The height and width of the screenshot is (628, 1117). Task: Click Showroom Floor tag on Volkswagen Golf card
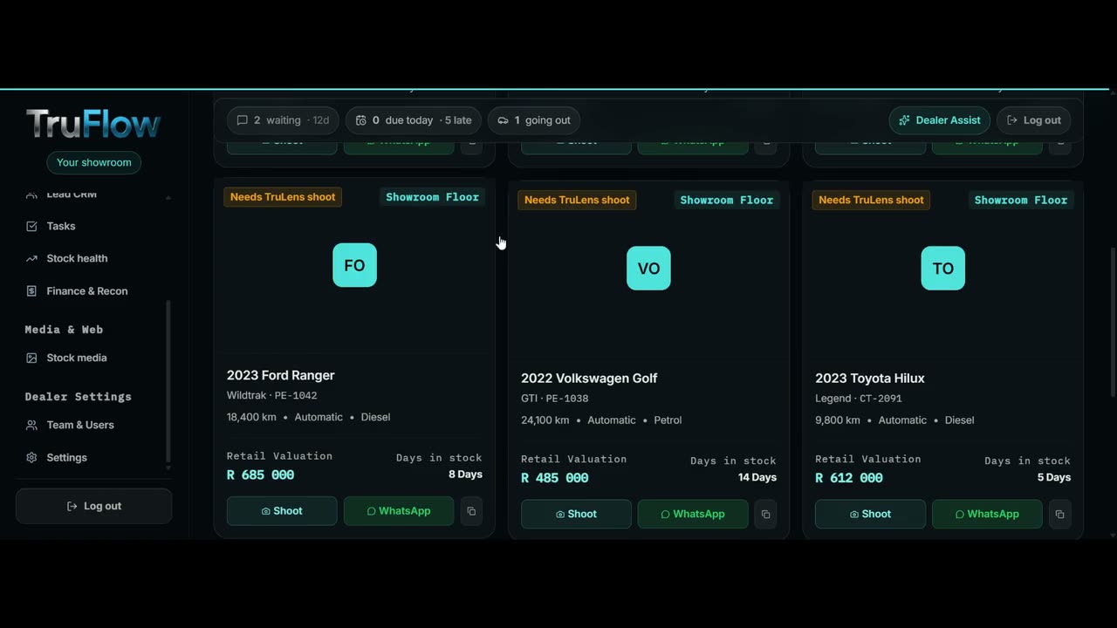(x=727, y=200)
